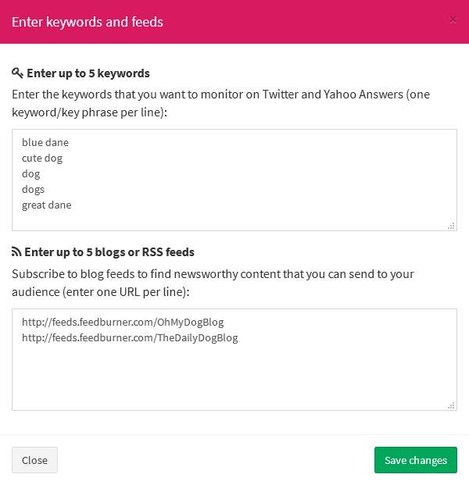Image resolution: width=469 pixels, height=485 pixels.
Task: Place cursor on the "dogs" keyword line
Action: click(x=34, y=190)
